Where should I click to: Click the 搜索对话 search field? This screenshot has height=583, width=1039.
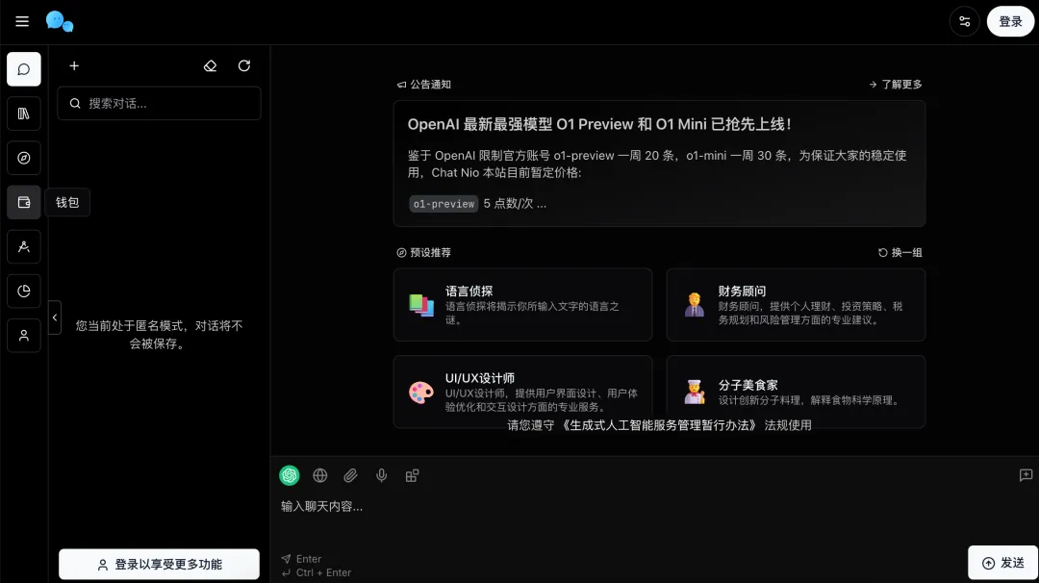click(x=159, y=103)
